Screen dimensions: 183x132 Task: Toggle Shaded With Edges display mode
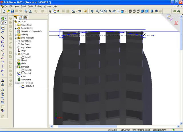[x=142, y=11]
